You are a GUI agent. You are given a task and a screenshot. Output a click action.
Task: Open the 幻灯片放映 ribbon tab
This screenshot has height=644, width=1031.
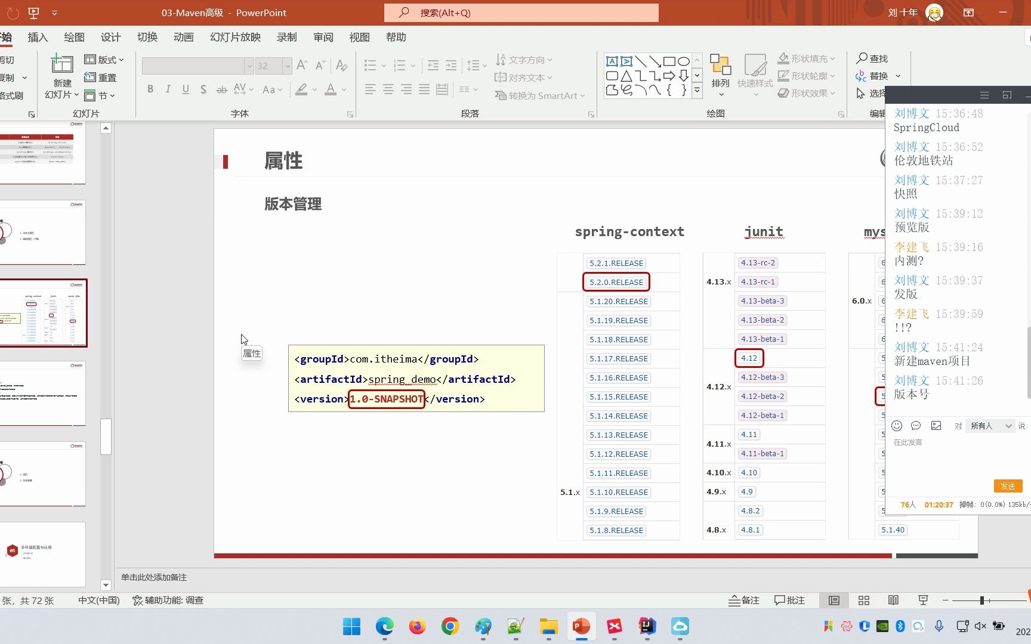(235, 37)
